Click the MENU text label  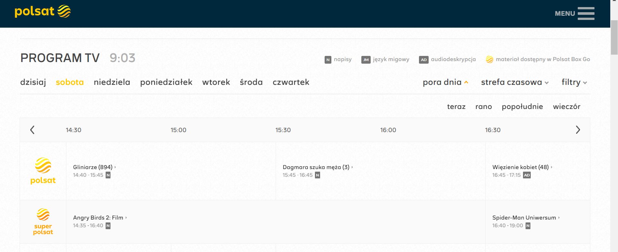pyautogui.click(x=565, y=14)
